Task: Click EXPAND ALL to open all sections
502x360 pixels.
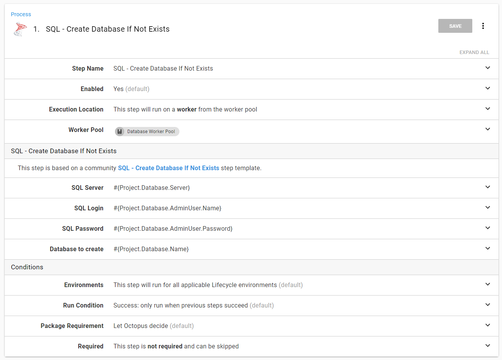Action: 474,52
